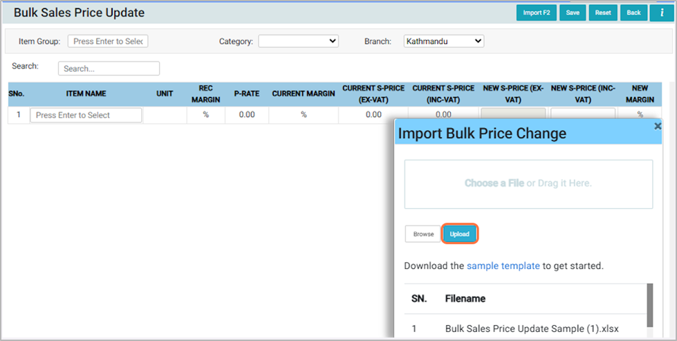
Task: Click the Import F2 button
Action: pos(536,12)
